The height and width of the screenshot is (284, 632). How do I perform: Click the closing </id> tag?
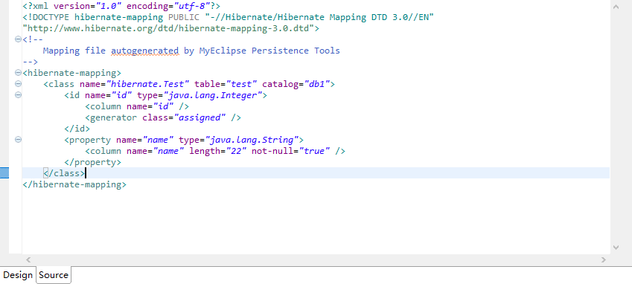77,129
